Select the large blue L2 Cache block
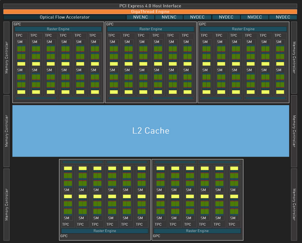The image size is (302, 243). click(151, 131)
